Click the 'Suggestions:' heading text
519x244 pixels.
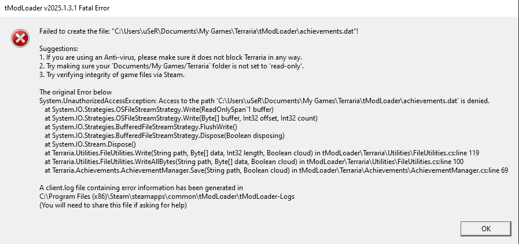pos(58,48)
